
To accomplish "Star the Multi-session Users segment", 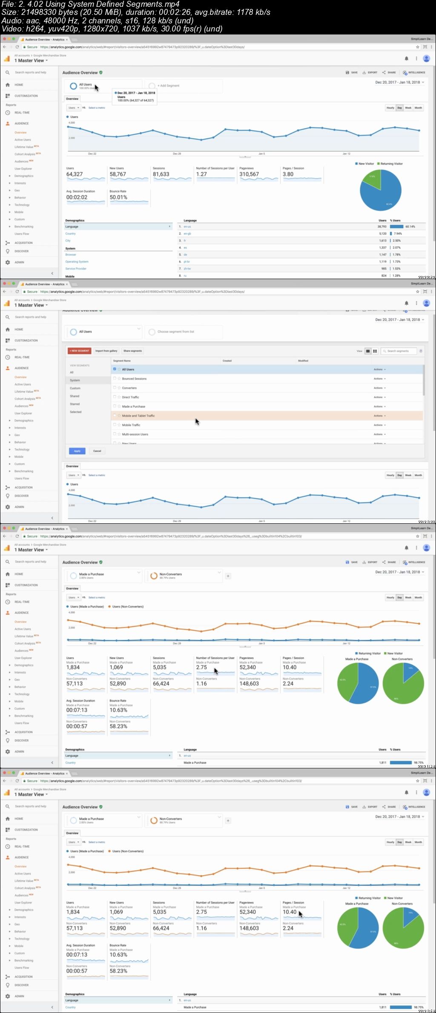I will [119, 434].
